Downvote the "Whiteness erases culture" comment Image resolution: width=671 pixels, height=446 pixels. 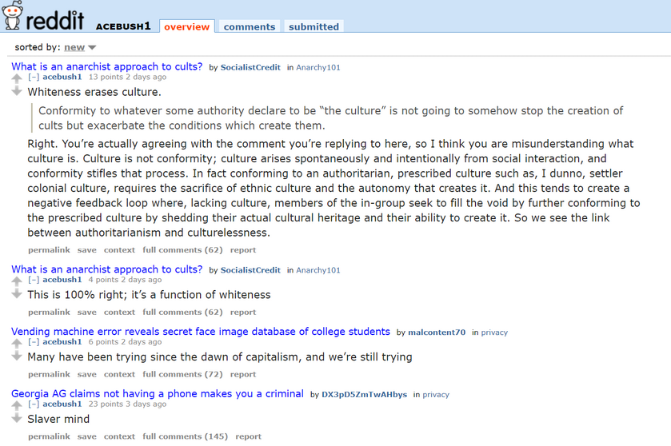point(17,91)
